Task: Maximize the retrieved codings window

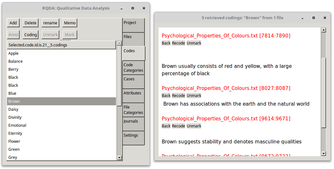Action: 314,18
